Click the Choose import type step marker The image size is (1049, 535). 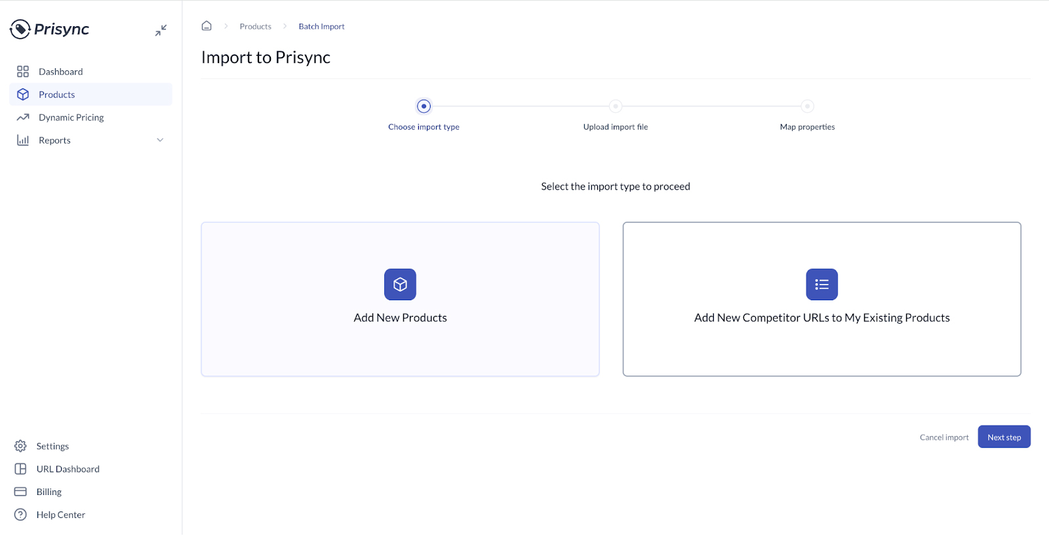[424, 106]
